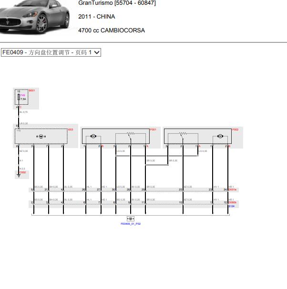287x289 pixels.
Task: Click the 'BL 0.75' wire label
Action: (24, 112)
